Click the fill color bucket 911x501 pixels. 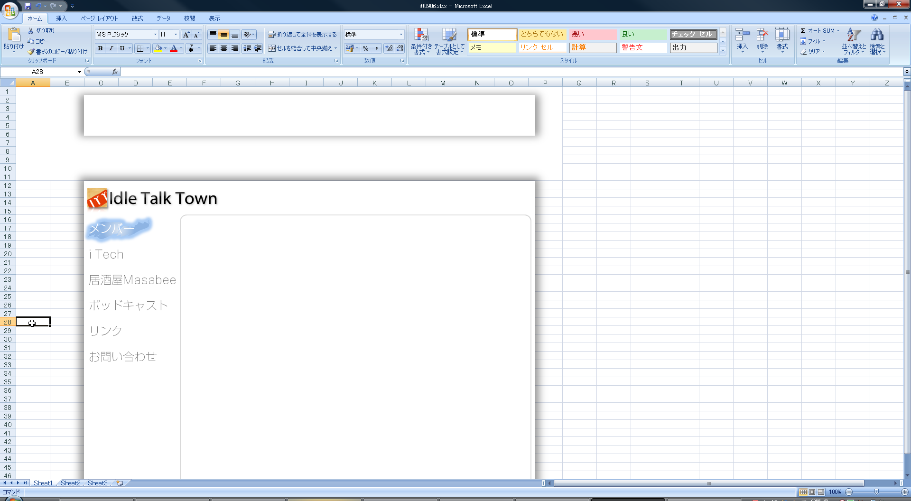tap(158, 48)
